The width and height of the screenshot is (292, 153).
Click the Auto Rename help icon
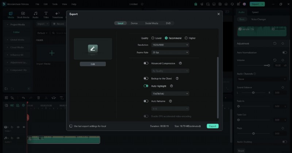pos(170,101)
